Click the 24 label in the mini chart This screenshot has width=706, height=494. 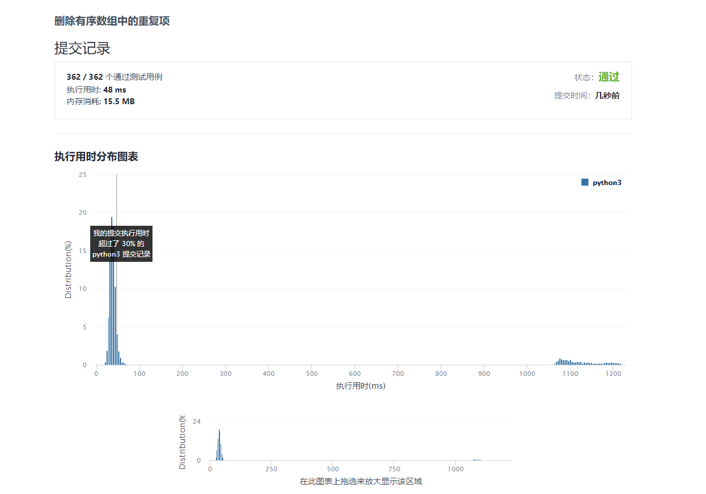[x=197, y=421]
